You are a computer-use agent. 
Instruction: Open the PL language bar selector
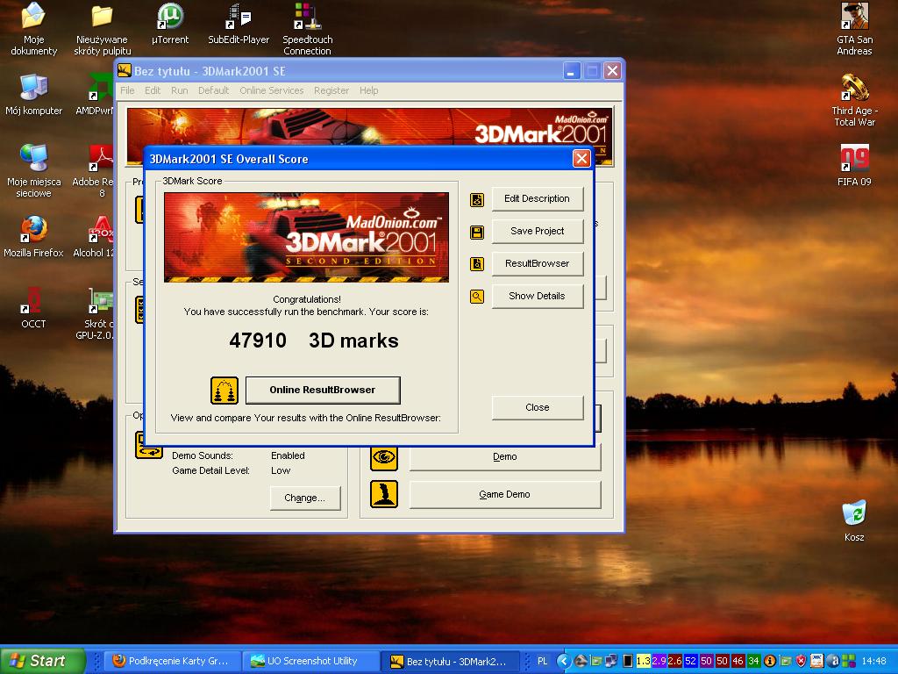click(542, 661)
